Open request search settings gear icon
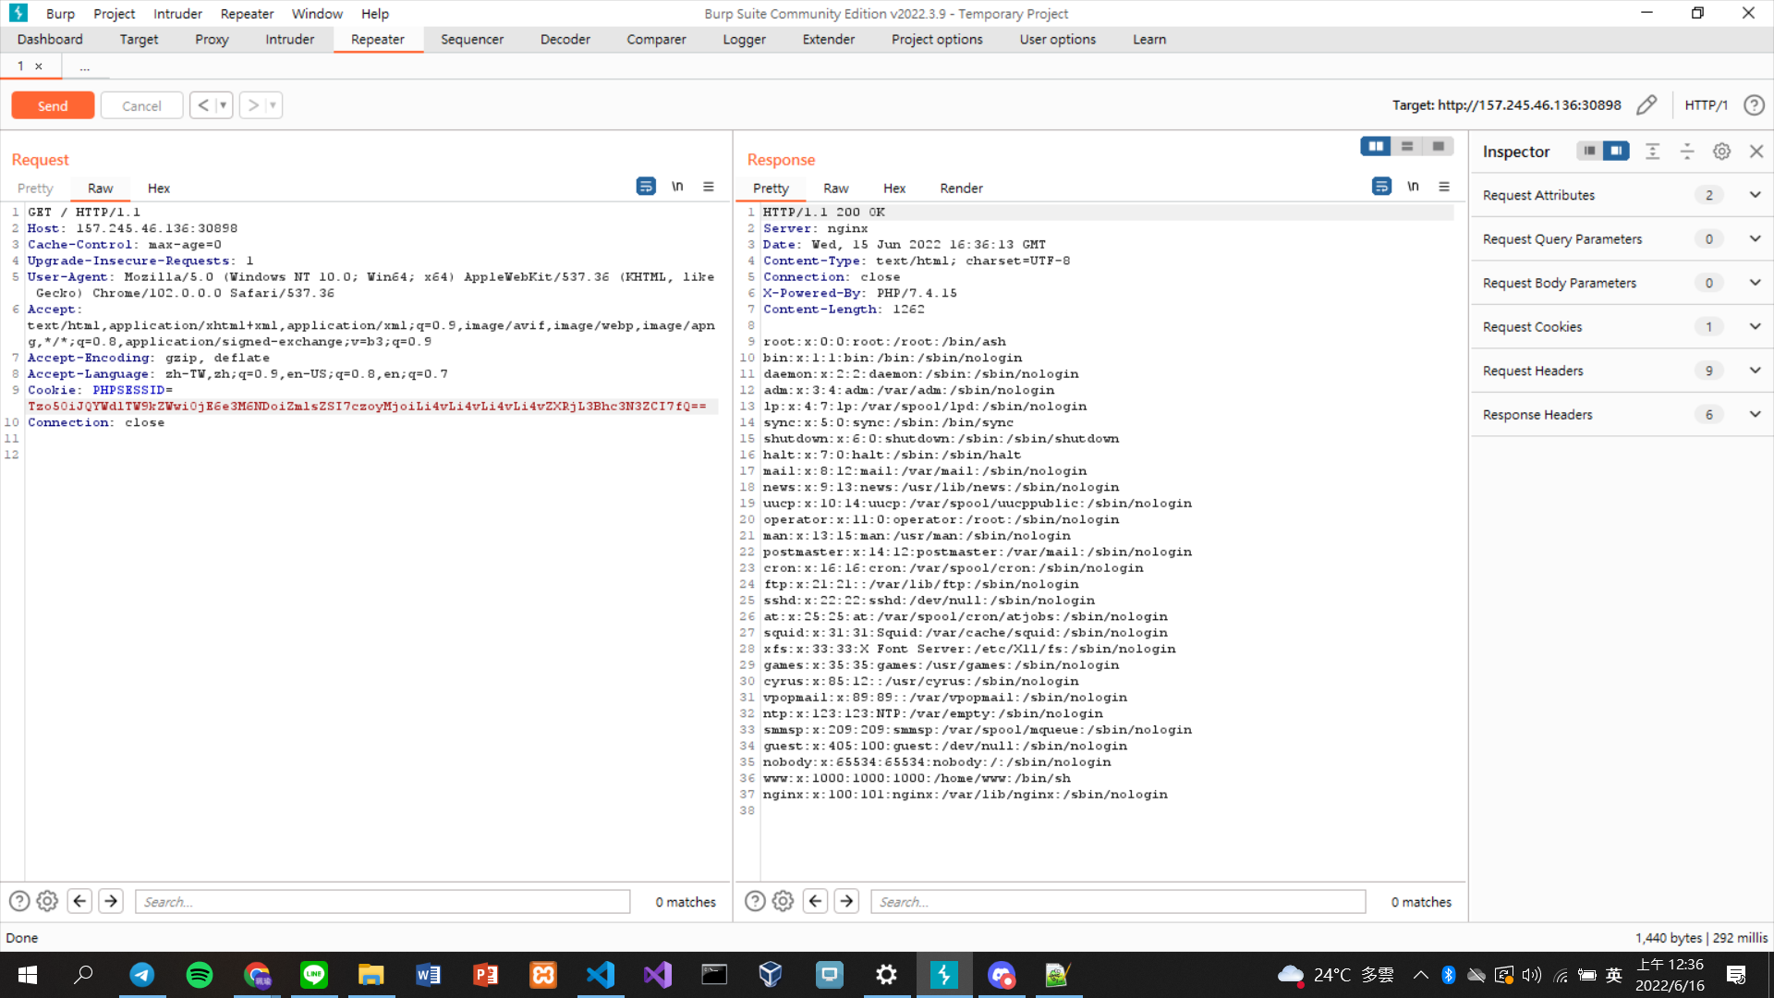This screenshot has width=1774, height=998. coord(47,901)
